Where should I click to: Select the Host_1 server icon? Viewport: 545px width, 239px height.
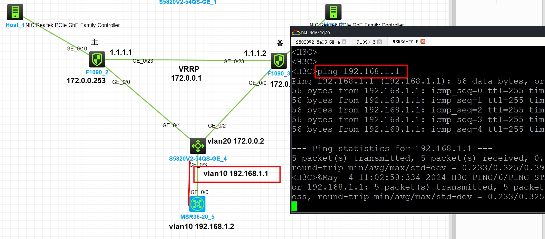coord(15,12)
